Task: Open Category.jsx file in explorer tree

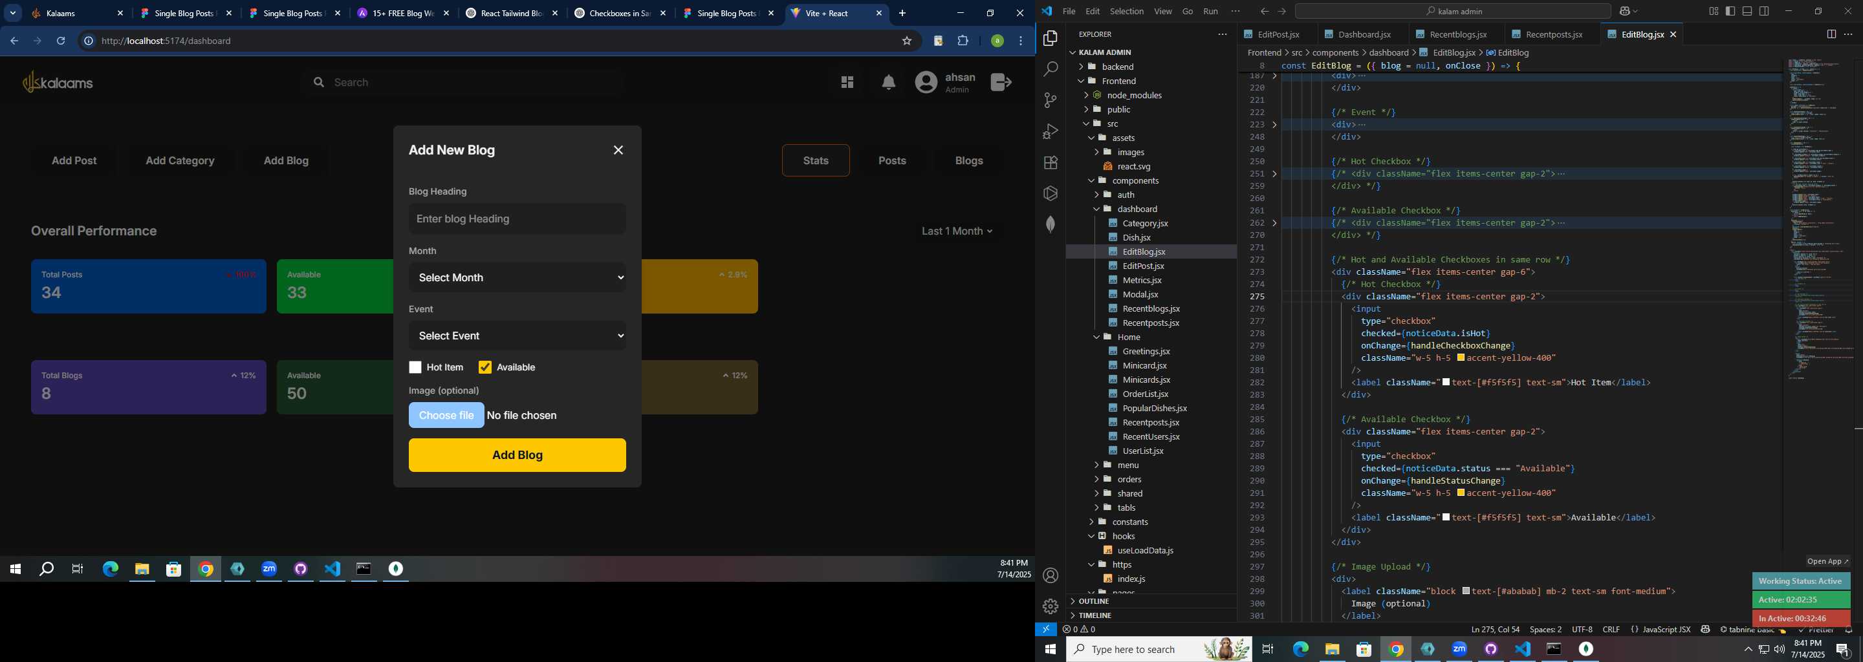Action: [x=1145, y=223]
